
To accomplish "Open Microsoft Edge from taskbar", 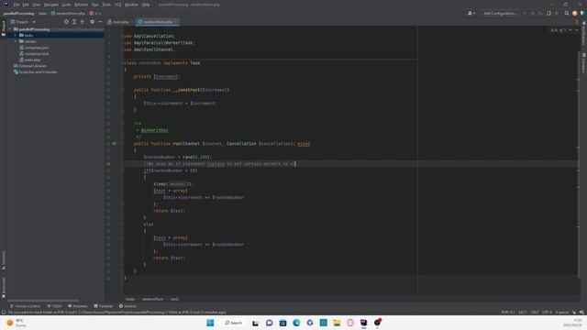I will coord(296,323).
